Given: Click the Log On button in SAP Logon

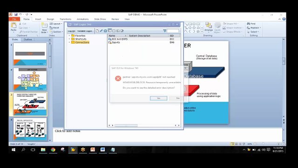Looking at the screenshot, I should (71, 31).
